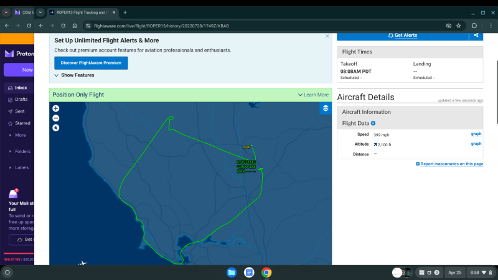
Task: Open the map layers menu
Action: [326, 108]
